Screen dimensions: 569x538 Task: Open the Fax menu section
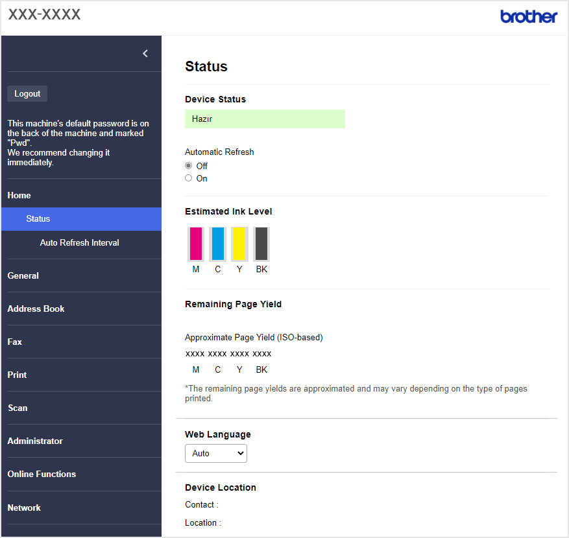[15, 342]
